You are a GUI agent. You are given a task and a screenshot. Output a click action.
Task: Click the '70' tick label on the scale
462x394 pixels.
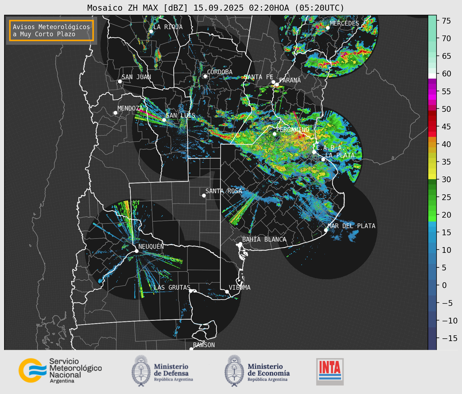[446, 38]
